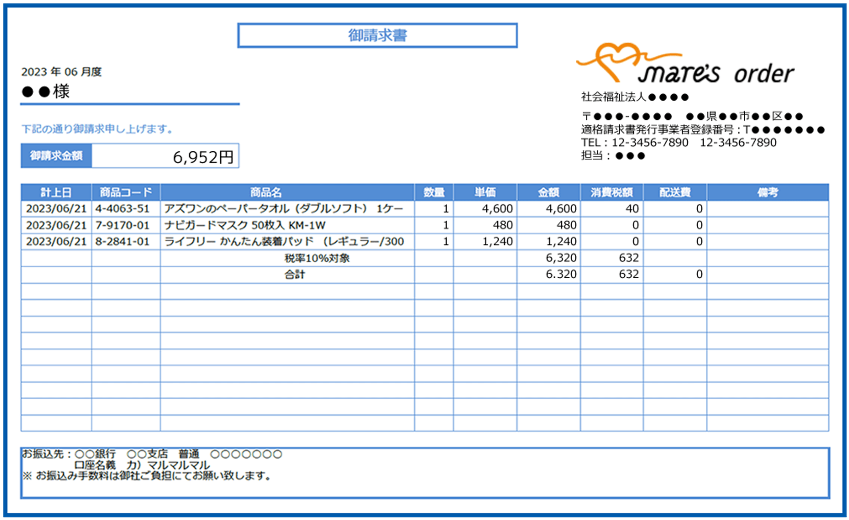Click the 備考 column header
849x520 pixels.
tap(768, 192)
